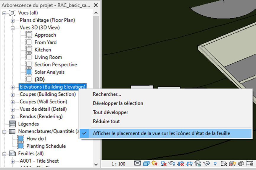Choose 'Rechercher...' from context menu

[107, 94]
